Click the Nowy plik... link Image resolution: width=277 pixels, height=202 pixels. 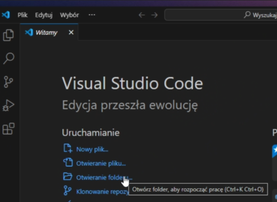[92, 149]
